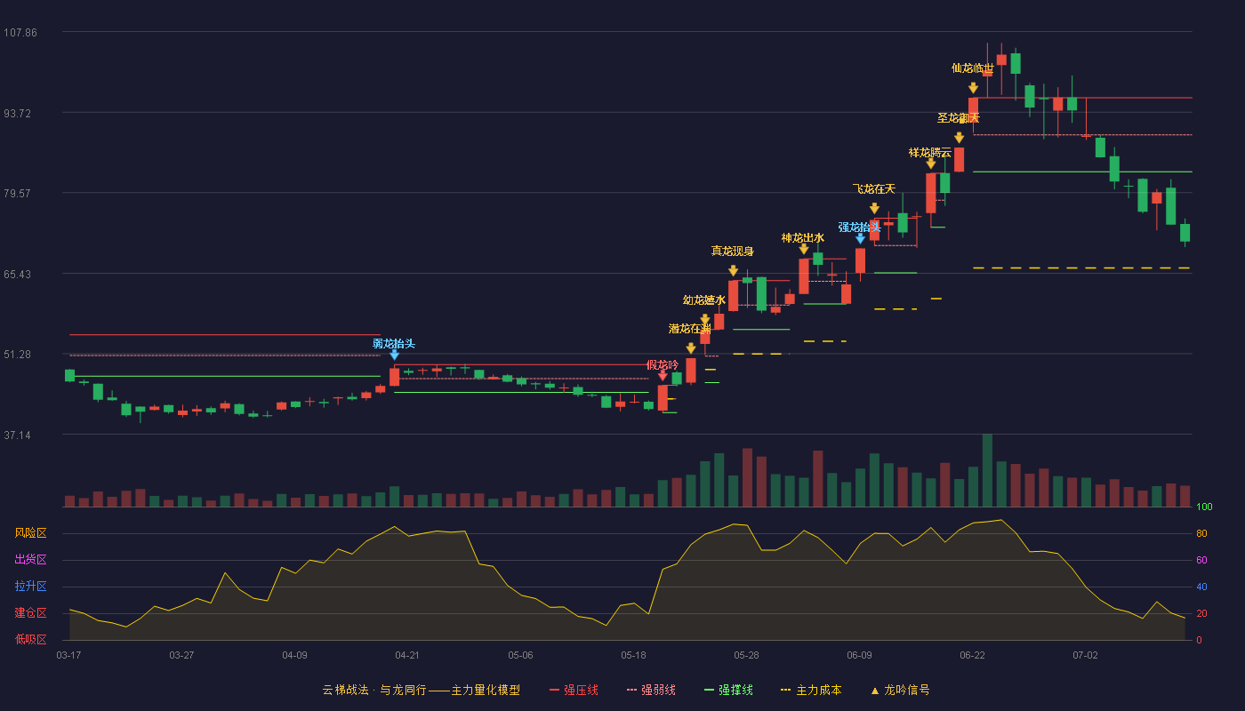Click the yellow arrow marker under 圣龙御天
This screenshot has width=1245, height=711.
959,138
